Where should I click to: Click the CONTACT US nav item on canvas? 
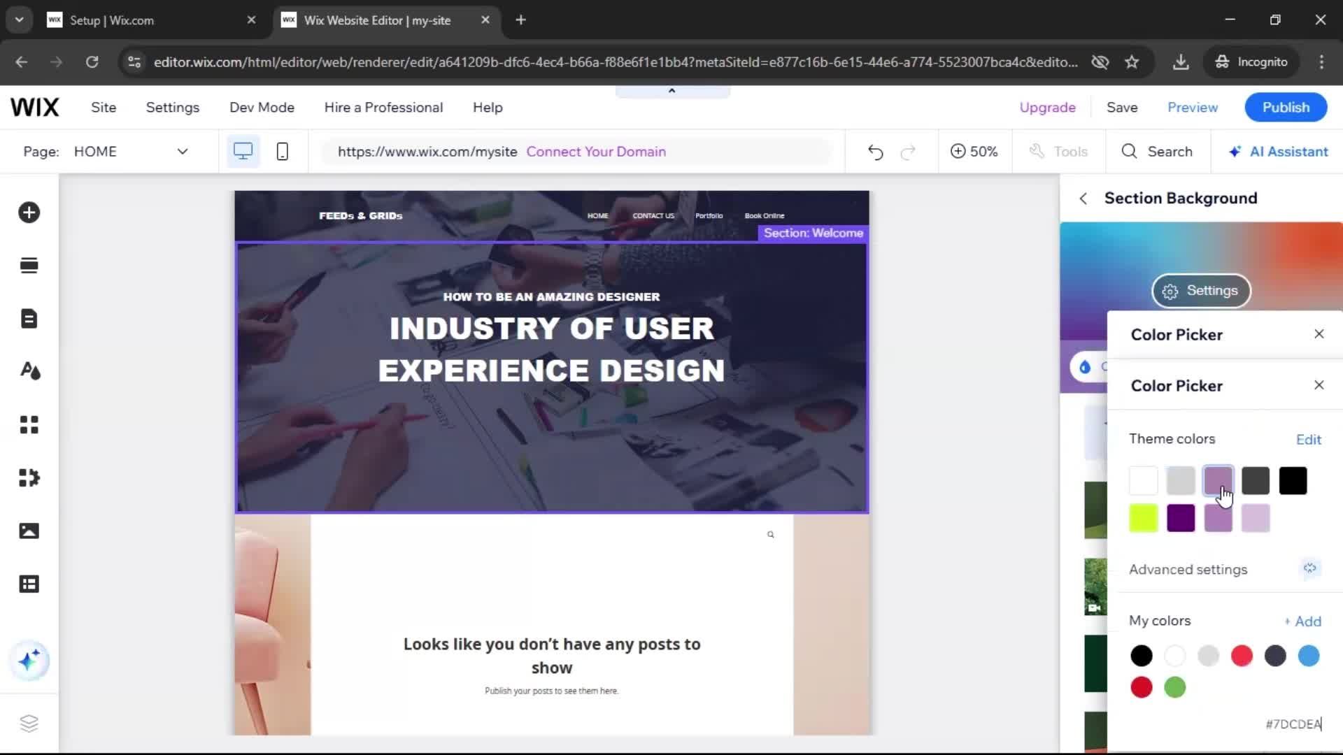653,216
